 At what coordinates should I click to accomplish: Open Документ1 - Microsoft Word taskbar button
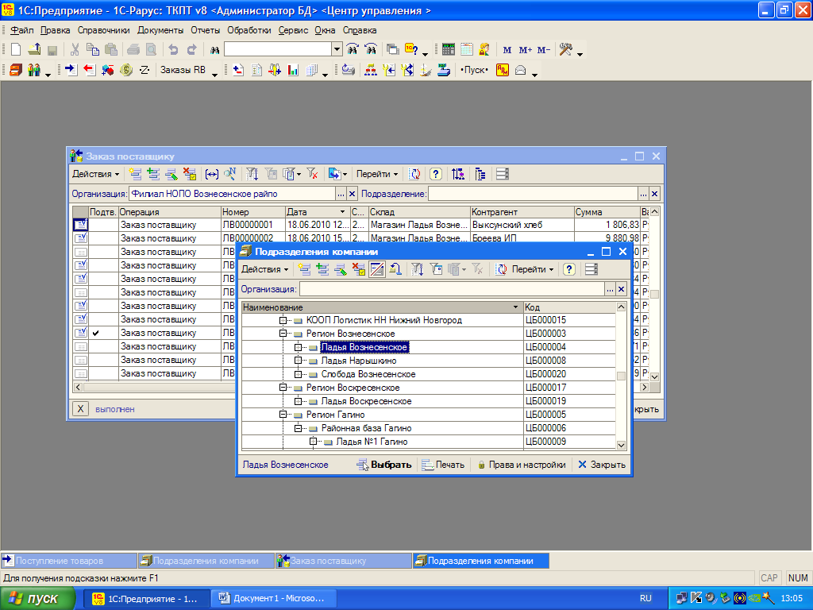pyautogui.click(x=274, y=599)
